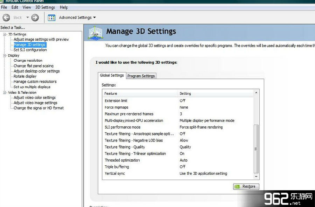Open the Help menu
This screenshot has width=315, height=207.
(x=64, y=7)
